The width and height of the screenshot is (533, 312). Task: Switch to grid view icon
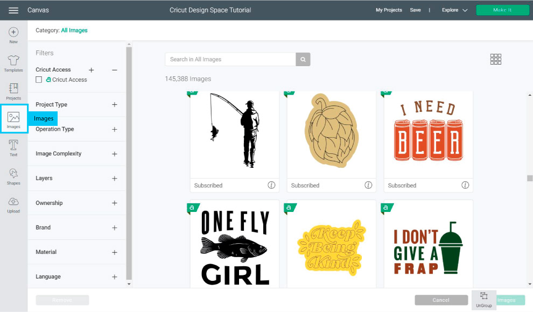496,59
